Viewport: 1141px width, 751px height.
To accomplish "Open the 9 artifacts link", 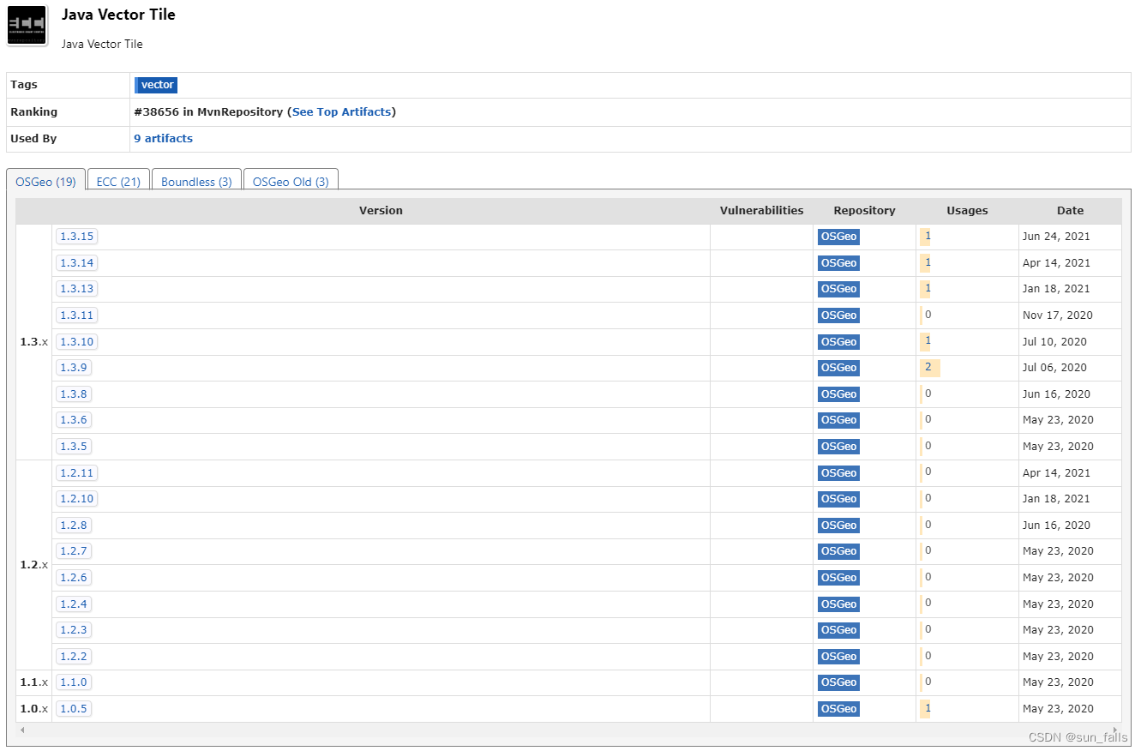I will 163,138.
